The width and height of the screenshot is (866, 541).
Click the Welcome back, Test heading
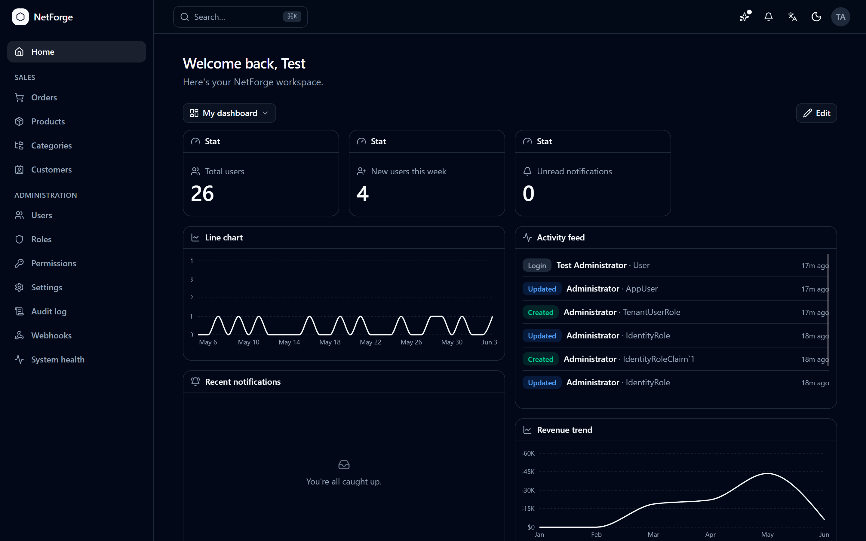(244, 64)
